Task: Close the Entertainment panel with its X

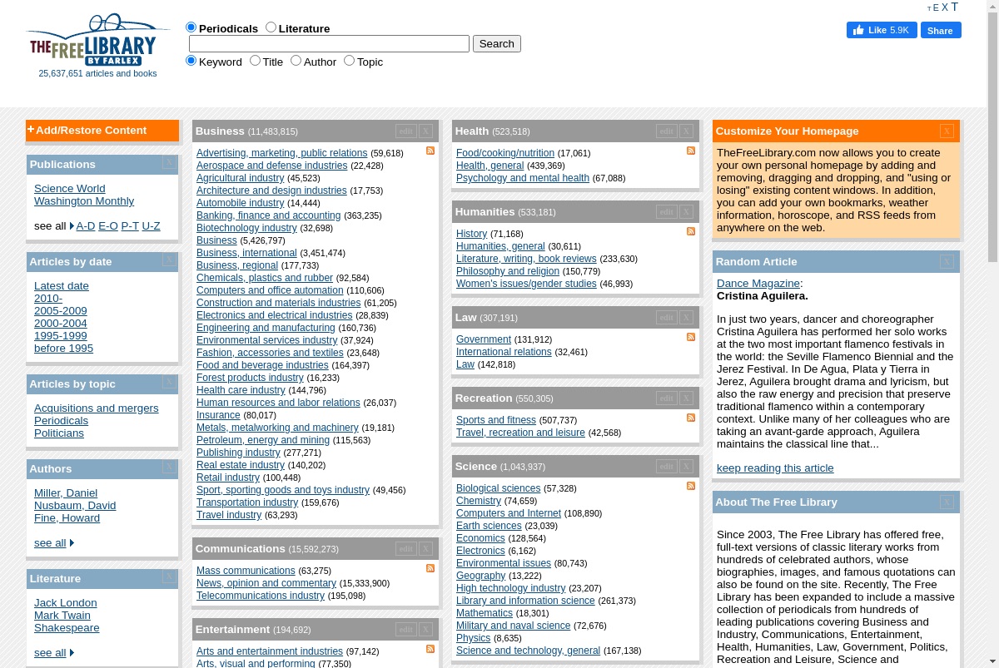Action: (425, 629)
